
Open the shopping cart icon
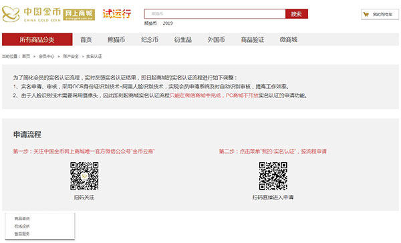(x=366, y=14)
